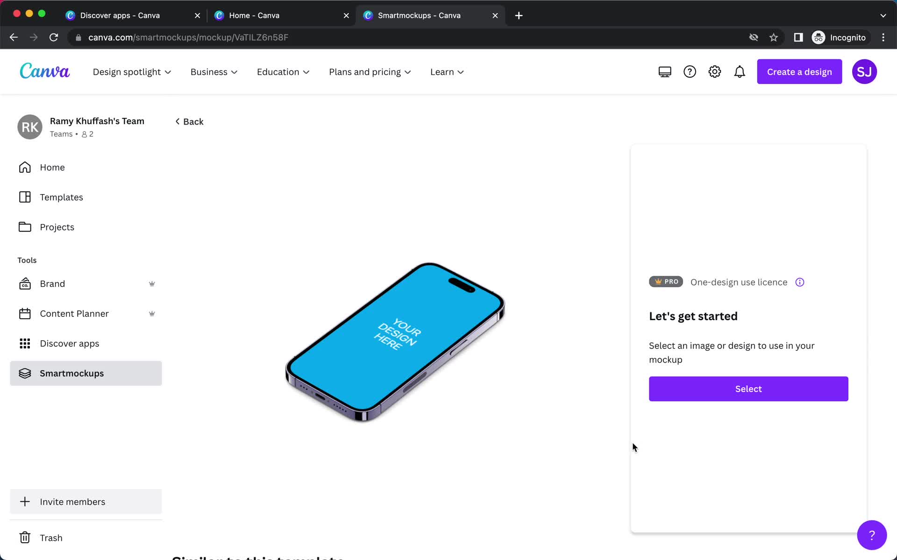Click the Discover apps grid icon

(x=25, y=343)
